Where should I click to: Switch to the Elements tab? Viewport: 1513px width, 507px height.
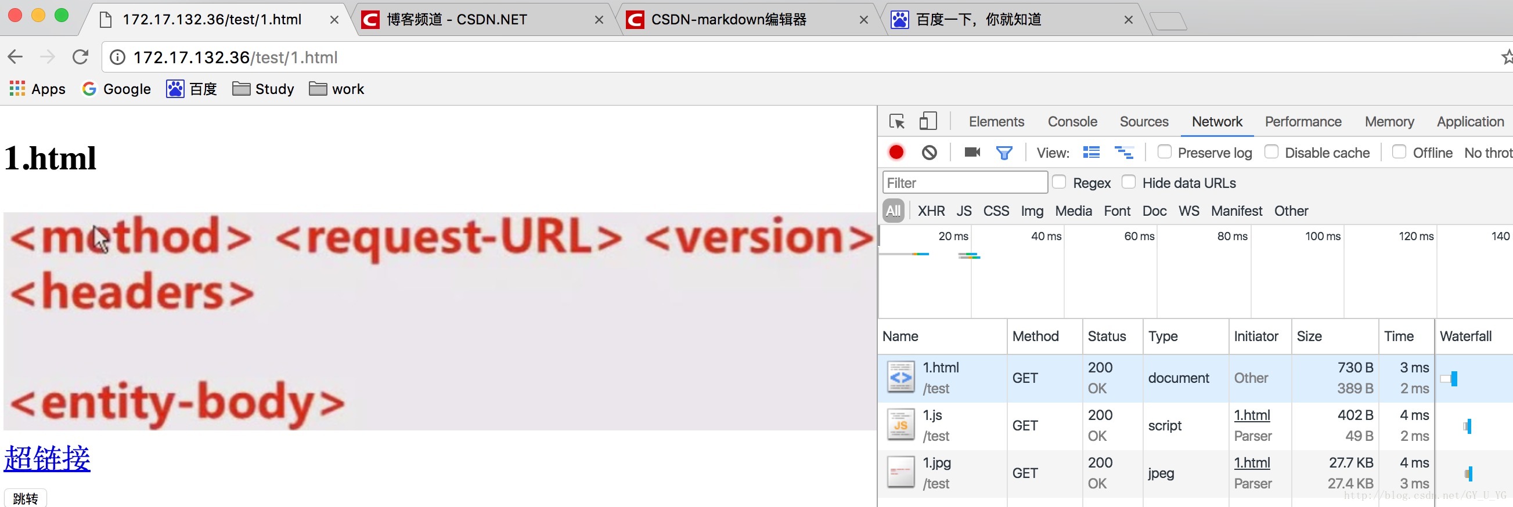(x=996, y=121)
